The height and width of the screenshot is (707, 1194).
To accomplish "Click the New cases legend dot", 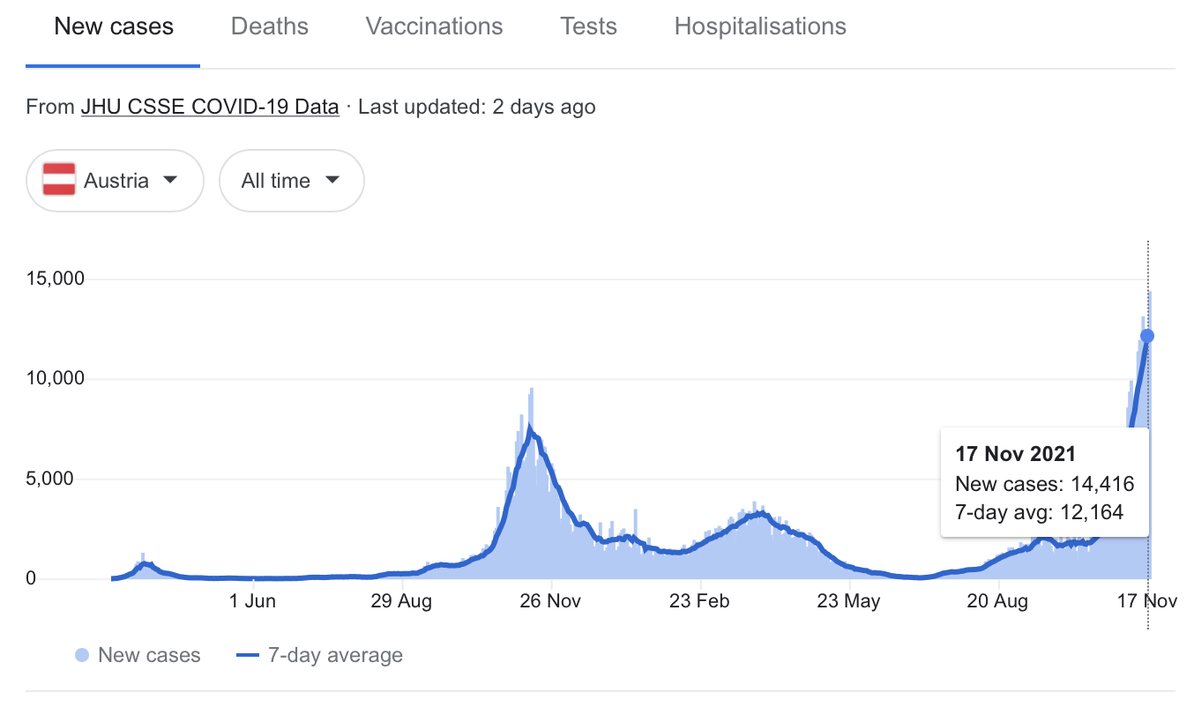I will point(82,656).
